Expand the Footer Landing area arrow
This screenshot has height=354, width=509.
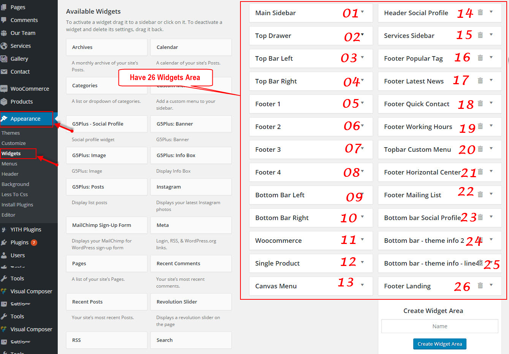[491, 285]
